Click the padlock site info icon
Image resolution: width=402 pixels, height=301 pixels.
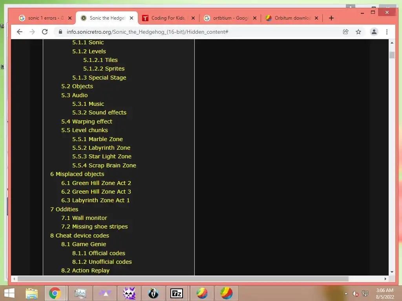tap(60, 32)
